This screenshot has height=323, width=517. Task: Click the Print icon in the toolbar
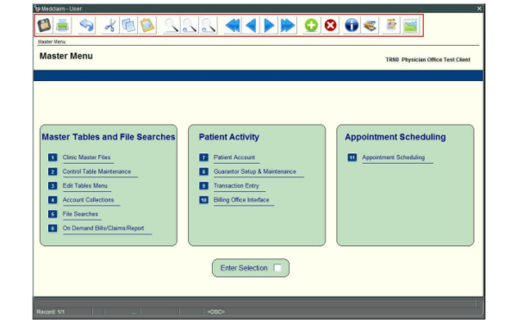coord(63,25)
